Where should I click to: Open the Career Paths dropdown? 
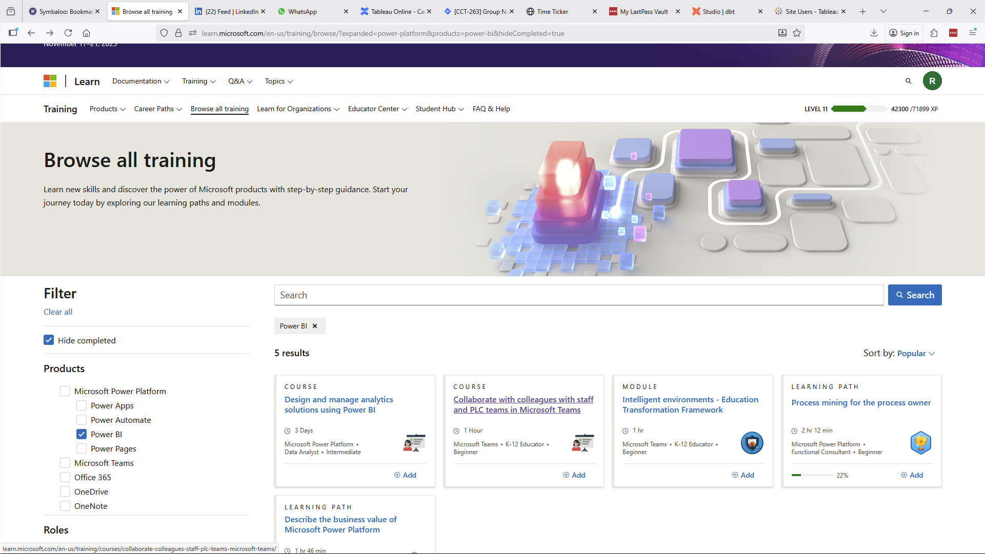pos(158,109)
